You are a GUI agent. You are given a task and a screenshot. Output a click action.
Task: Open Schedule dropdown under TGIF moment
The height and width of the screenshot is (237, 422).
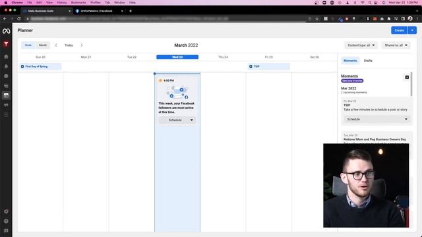pyautogui.click(x=377, y=119)
